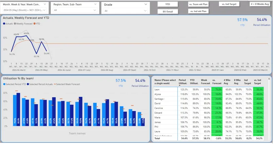Click the Actuals, Weekly Forecast and YTD title
The width and height of the screenshot is (273, 144).
point(26,18)
